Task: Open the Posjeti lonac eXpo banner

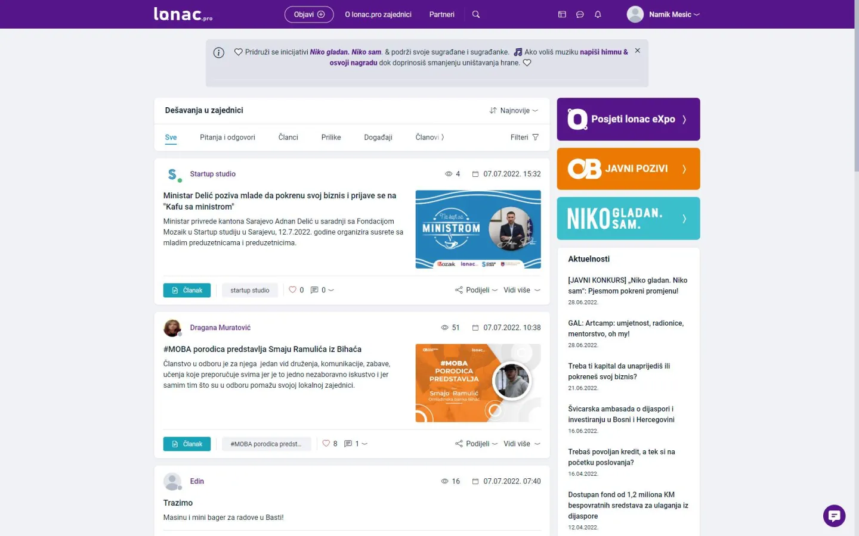Action: click(628, 119)
